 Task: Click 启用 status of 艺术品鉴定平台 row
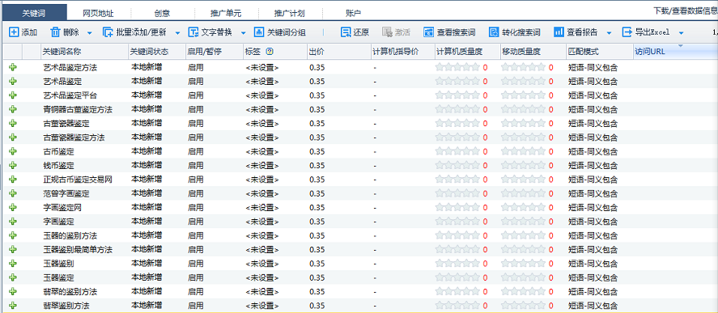click(196, 95)
